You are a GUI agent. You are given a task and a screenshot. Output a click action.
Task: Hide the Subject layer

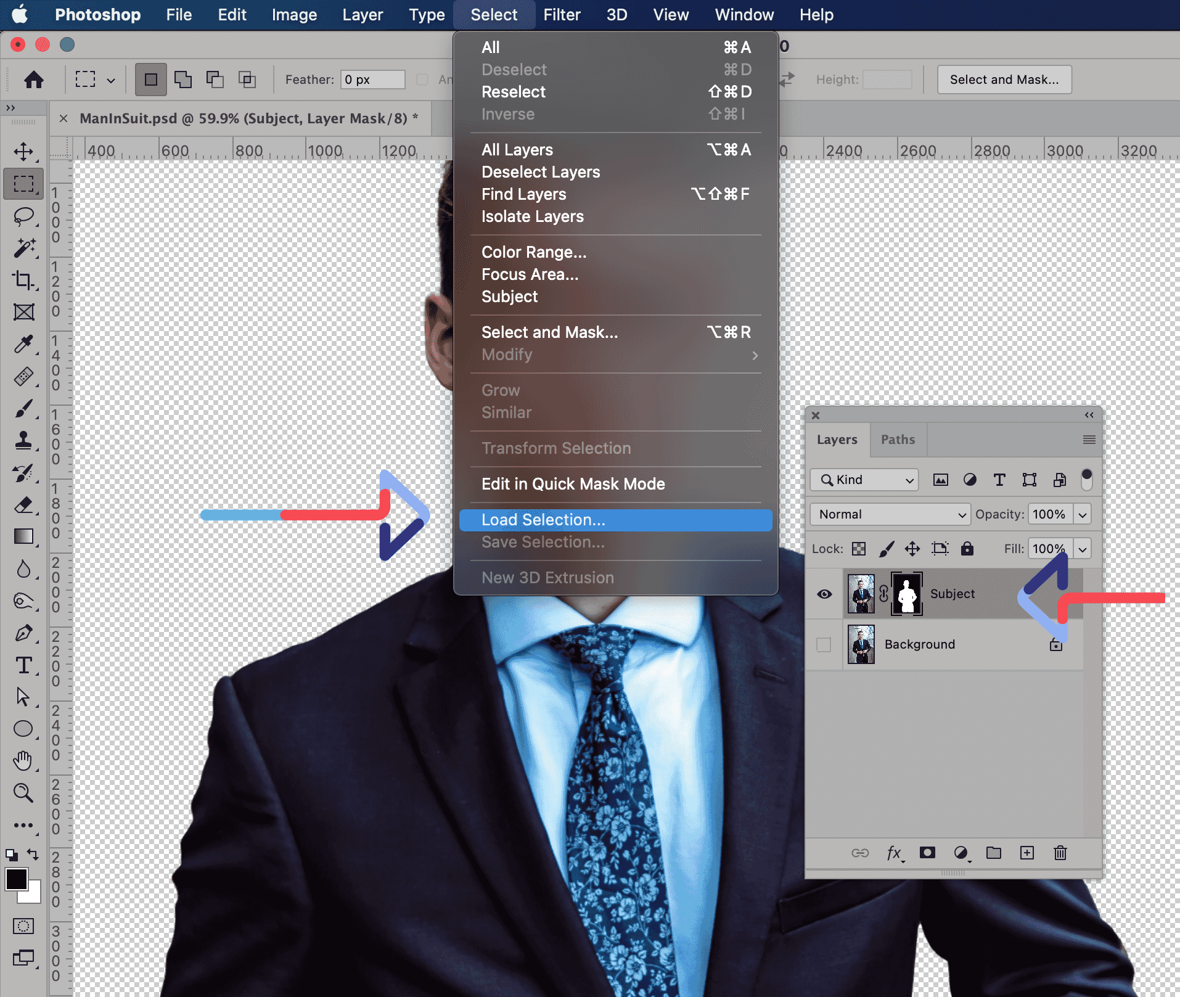click(x=824, y=594)
